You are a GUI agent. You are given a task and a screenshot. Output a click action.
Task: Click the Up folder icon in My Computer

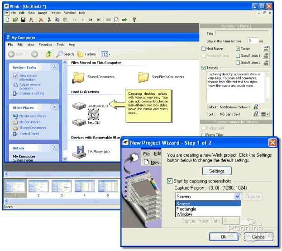(x=48, y=54)
